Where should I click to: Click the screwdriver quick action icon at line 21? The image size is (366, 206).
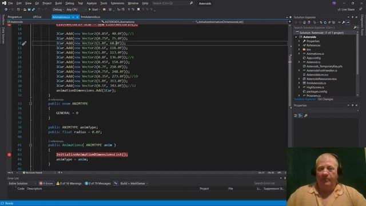pos(24,43)
